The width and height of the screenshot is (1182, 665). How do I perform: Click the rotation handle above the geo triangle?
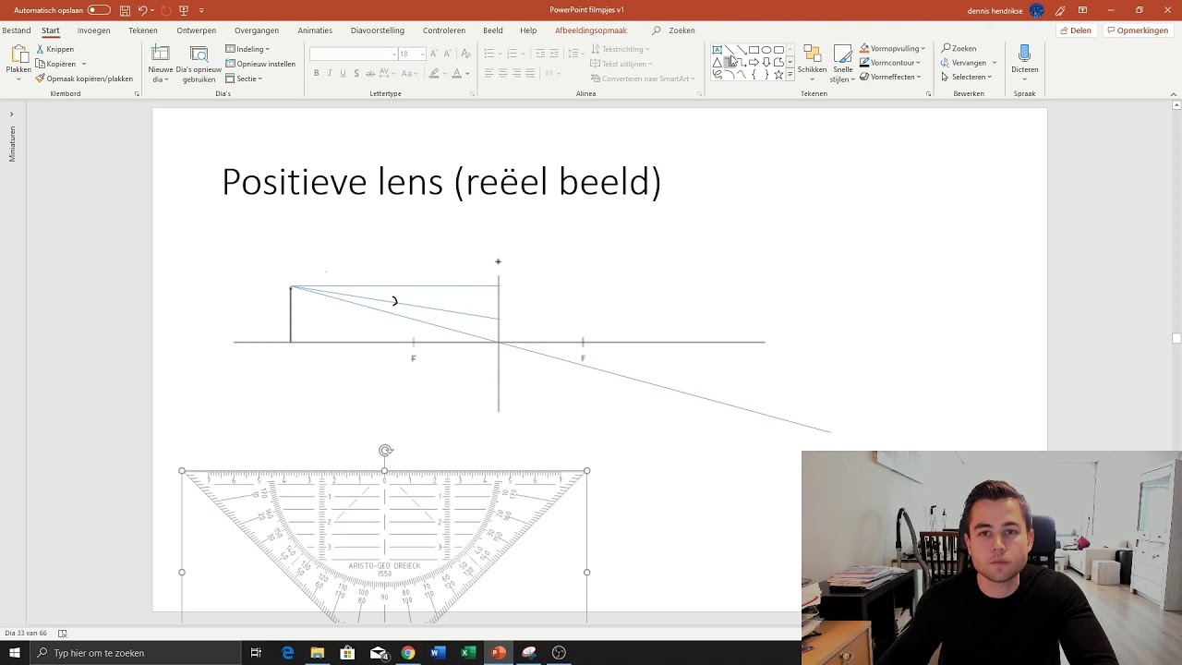point(386,451)
